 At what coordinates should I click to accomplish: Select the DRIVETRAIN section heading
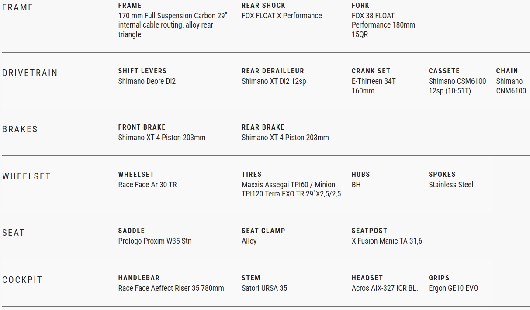30,73
